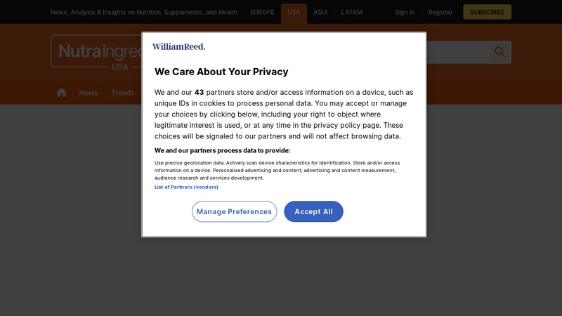Switch to the ASIA edition tab
Viewport: 562px width, 316px height.
coord(320,12)
